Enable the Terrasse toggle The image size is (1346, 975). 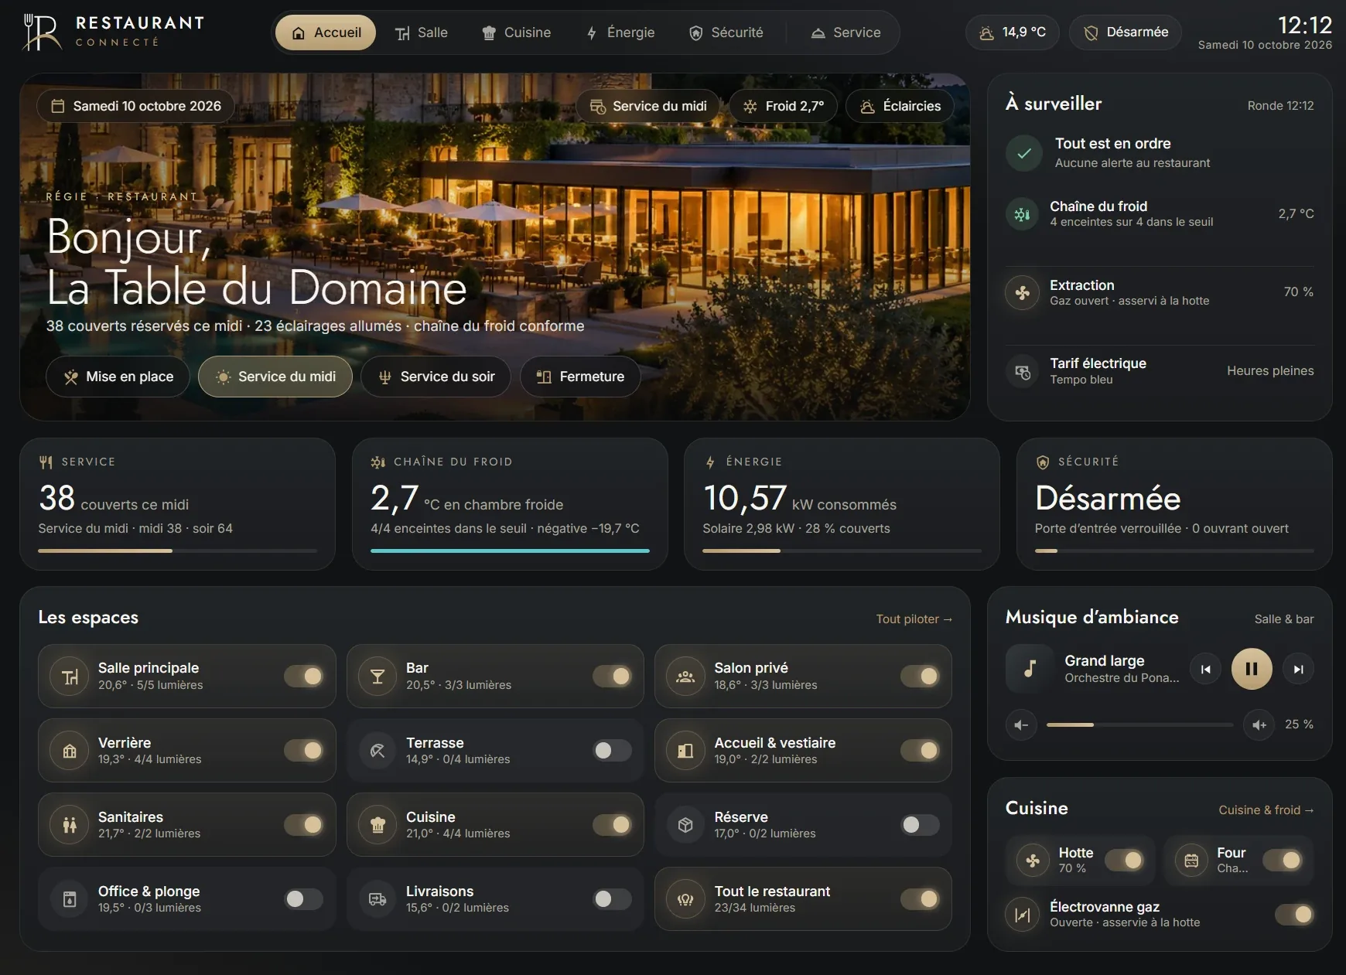[612, 751]
